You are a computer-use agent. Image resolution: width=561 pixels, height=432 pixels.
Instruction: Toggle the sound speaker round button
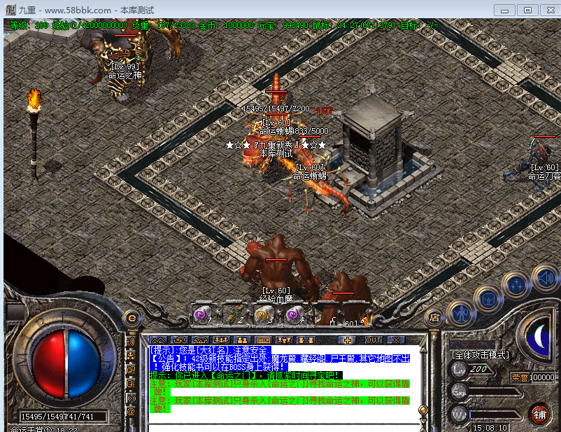click(546, 278)
